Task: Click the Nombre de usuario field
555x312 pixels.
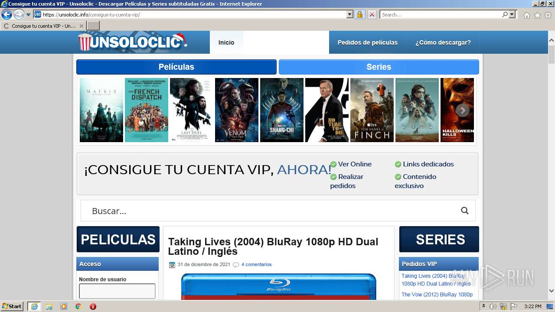Action: (x=117, y=291)
